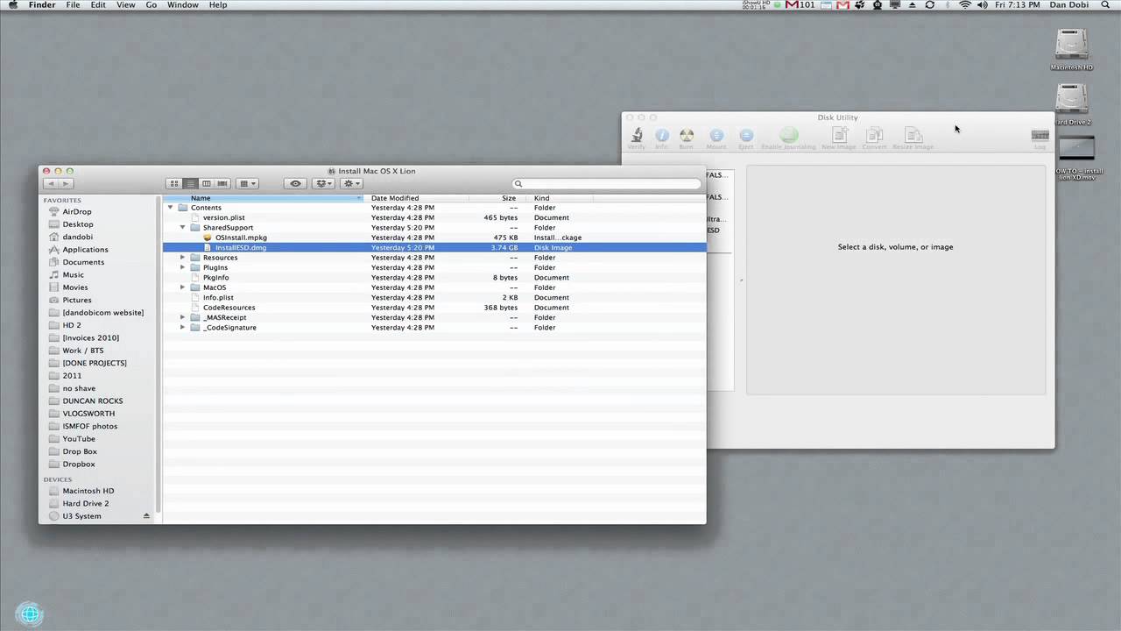
Task: Open the Apple menu
Action: pos(13,5)
